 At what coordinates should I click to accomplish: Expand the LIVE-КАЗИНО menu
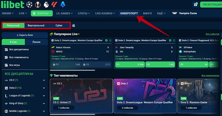coord(105,13)
